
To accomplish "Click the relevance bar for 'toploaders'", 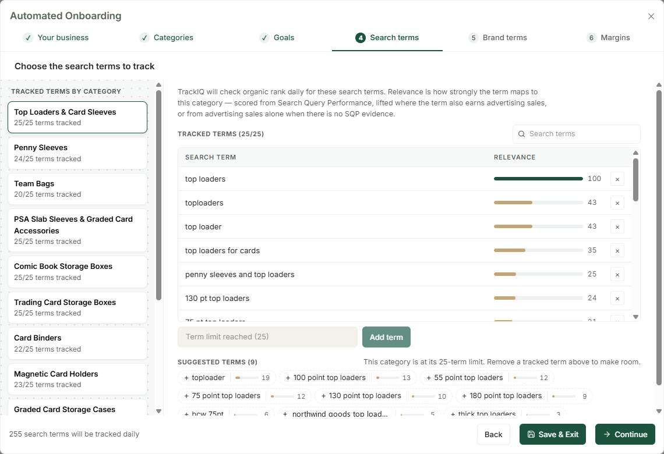I will coord(538,203).
